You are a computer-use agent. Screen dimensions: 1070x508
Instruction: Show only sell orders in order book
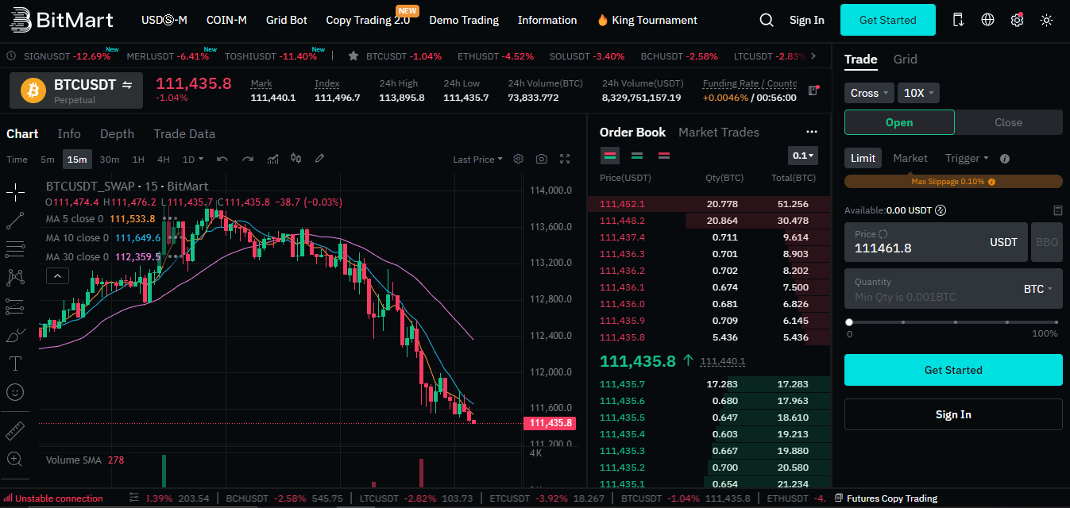pyautogui.click(x=663, y=156)
